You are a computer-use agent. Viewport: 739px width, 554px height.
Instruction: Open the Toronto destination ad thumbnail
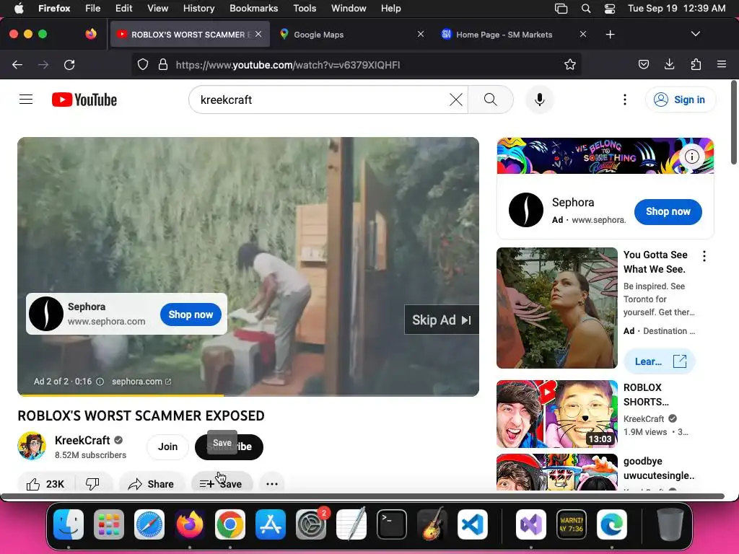pos(556,307)
